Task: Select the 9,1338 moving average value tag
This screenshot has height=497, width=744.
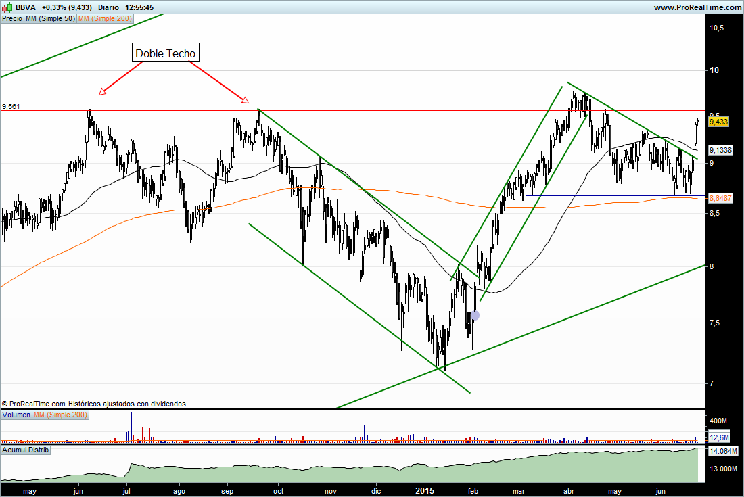Action: (720, 150)
